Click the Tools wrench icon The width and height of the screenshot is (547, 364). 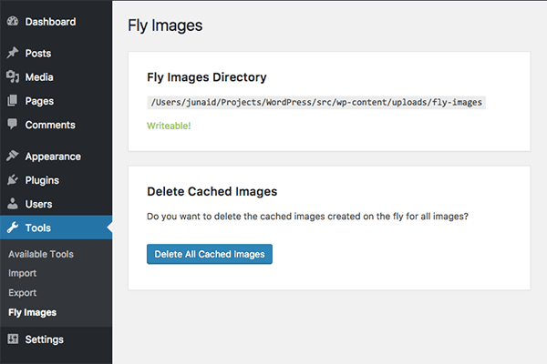(13, 227)
